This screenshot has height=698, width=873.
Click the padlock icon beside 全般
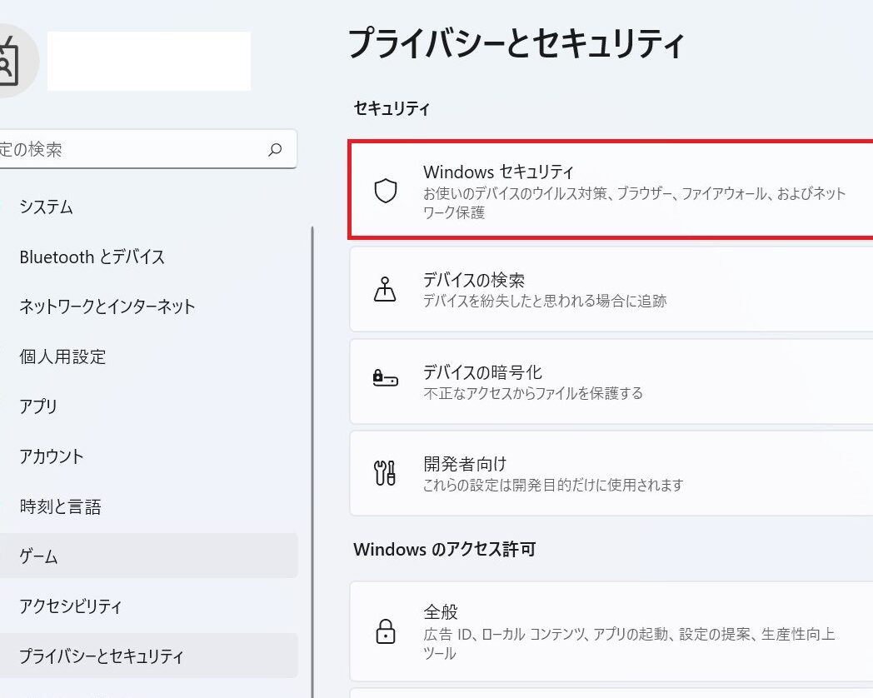[386, 631]
